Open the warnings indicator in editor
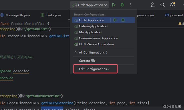Image resolution: width=184 pixels, height=110 pixels. (x=181, y=23)
